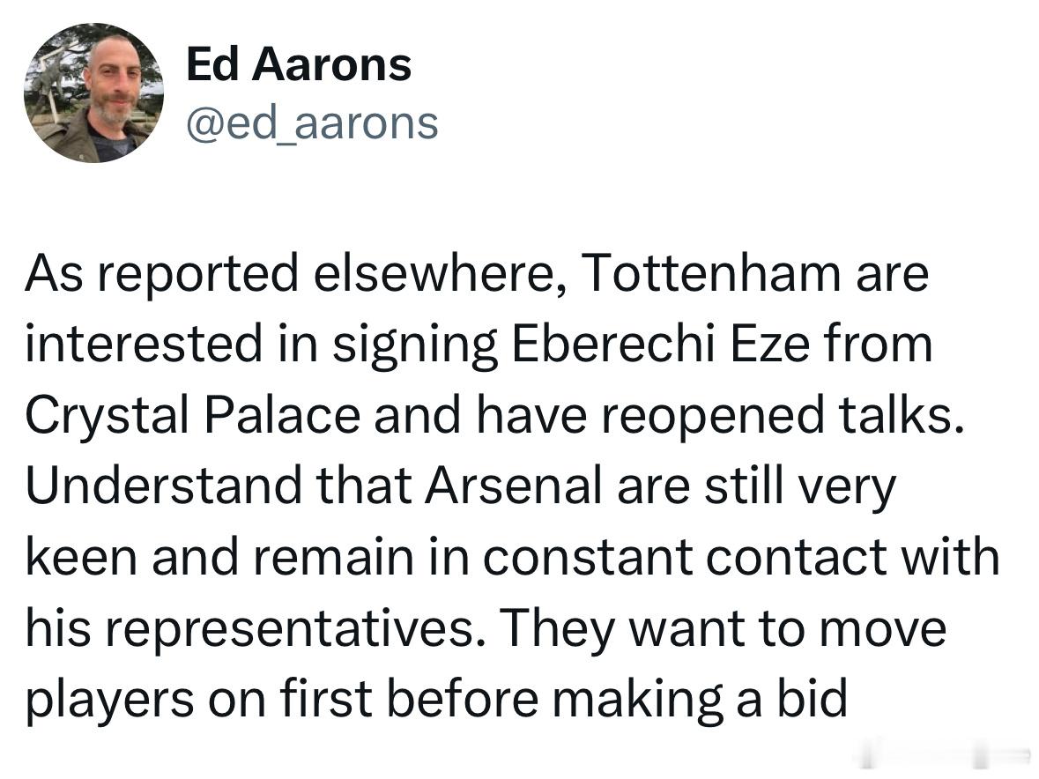Image resolution: width=1039 pixels, height=779 pixels.
Task: Click the word Understand in the tweet
Action: 163,486
